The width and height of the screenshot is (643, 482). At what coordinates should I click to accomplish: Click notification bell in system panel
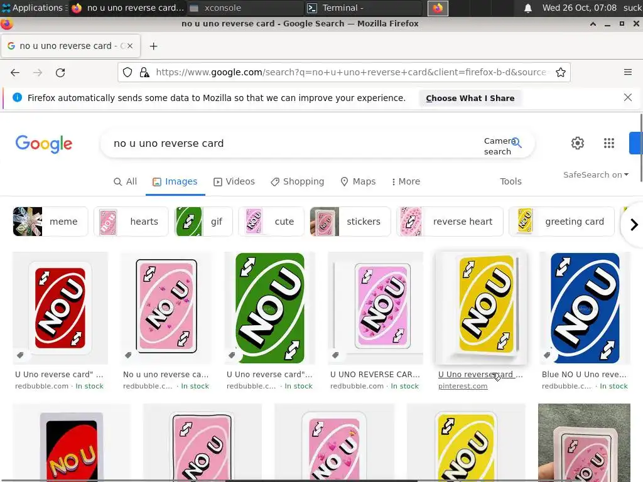tap(528, 8)
